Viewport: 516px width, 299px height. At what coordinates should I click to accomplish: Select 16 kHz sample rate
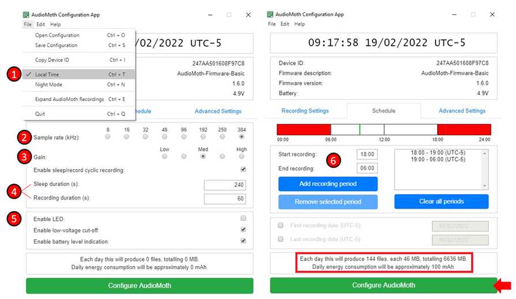click(x=127, y=136)
